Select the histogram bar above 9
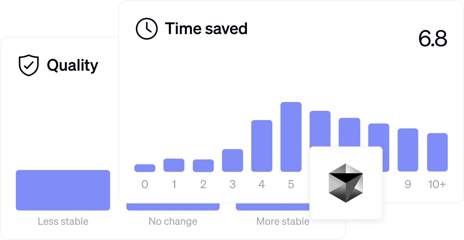This screenshot has height=240, width=464. (x=408, y=150)
